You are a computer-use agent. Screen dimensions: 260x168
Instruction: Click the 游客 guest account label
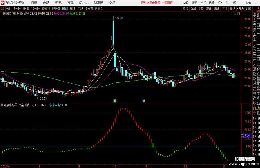(249, 3)
